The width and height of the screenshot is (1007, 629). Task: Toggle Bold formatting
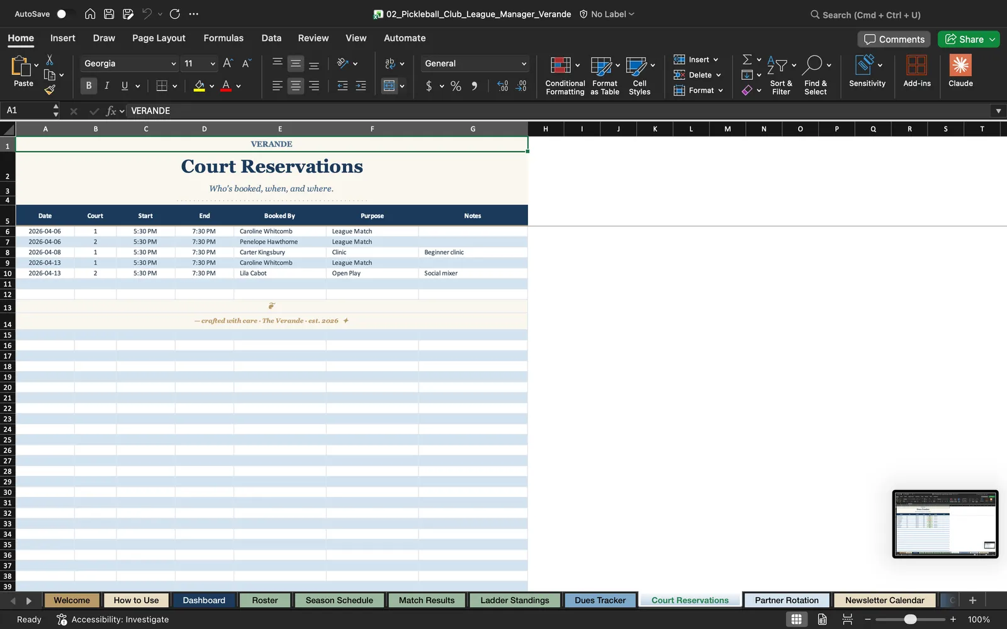pos(89,86)
